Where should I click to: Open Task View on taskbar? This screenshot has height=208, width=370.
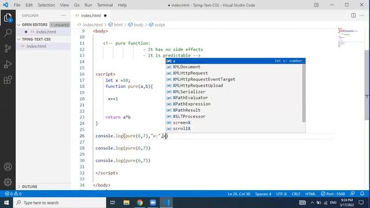pos(113,203)
